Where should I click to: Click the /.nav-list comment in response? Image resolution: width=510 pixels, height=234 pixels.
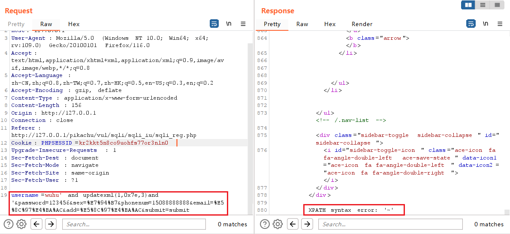351,120
